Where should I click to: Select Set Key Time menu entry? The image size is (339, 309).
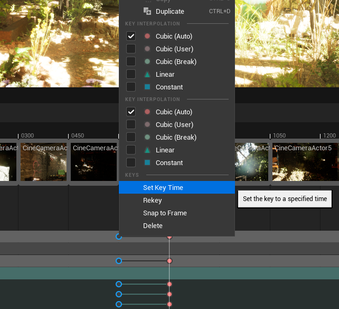177,187
